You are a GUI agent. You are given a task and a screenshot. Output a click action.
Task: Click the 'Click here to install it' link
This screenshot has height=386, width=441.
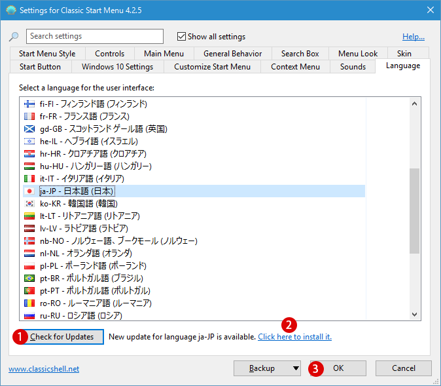pos(294,337)
